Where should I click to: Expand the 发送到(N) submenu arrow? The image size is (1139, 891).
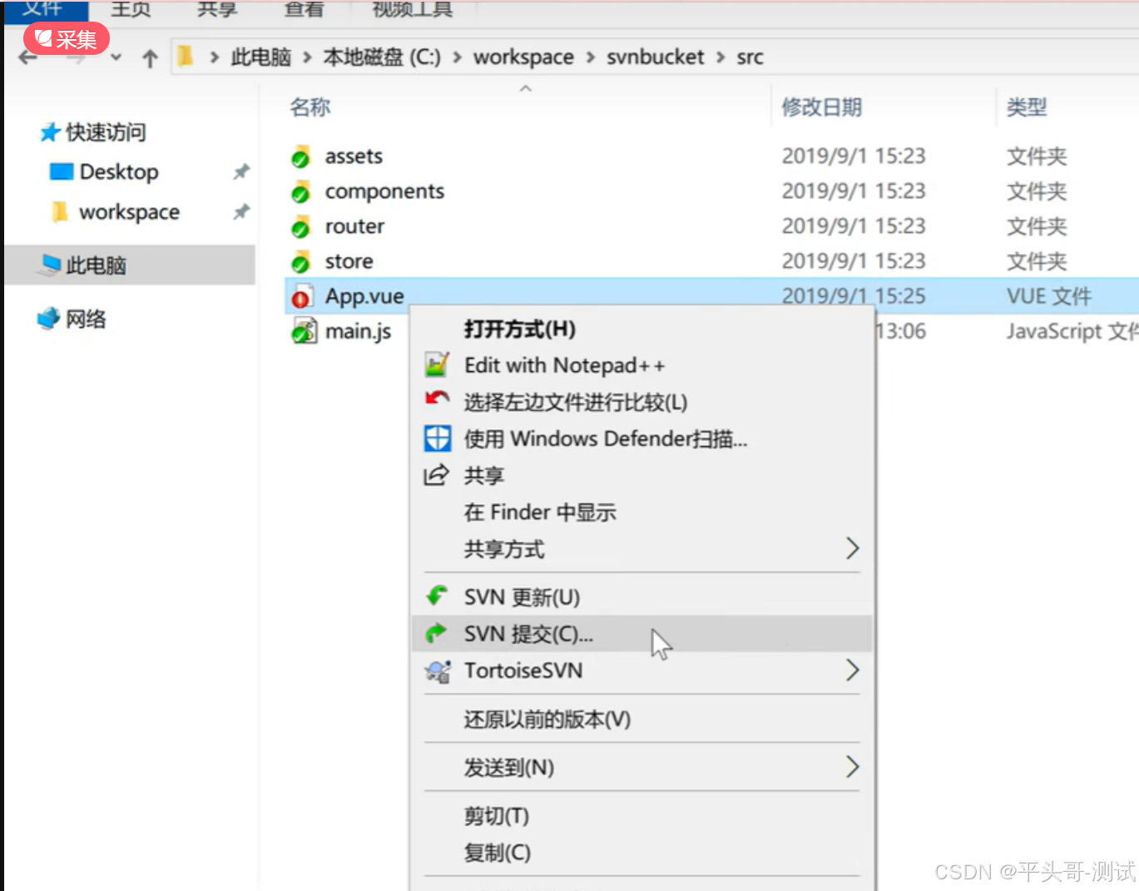pos(852,766)
